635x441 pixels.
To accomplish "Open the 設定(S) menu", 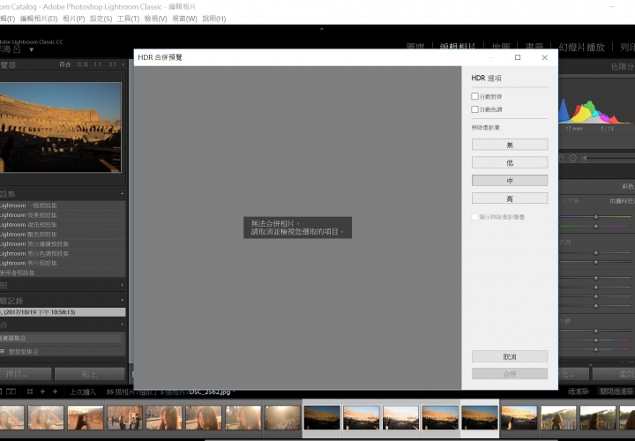I will 101,19.
